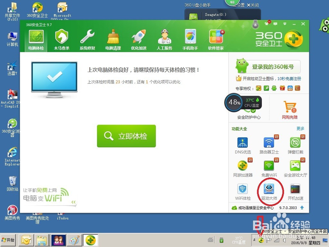The width and height of the screenshot is (329, 247).
Task: Click the crown icon beside 开启炫动卫士图标
Action: click(239, 78)
